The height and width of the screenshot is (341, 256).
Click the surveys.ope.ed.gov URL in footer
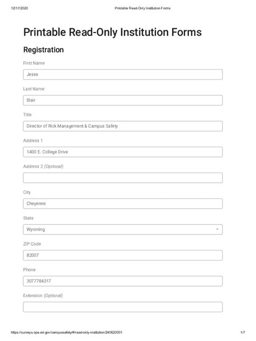(x=66, y=332)
